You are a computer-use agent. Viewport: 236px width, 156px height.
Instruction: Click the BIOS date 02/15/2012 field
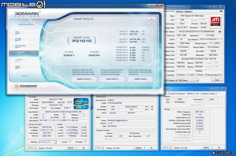click(x=131, y=126)
